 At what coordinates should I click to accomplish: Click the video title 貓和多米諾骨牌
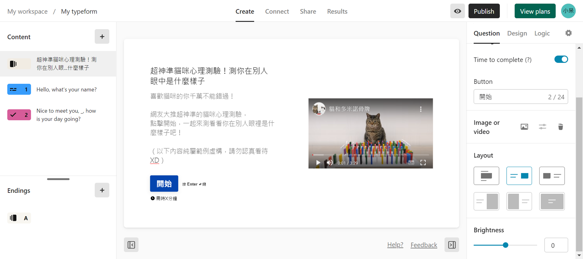[349, 109]
